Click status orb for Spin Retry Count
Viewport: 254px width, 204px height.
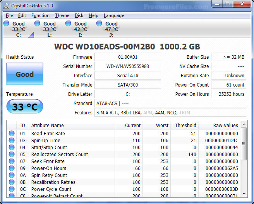coord(12,175)
